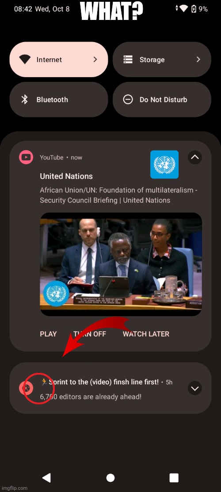Toggle the Bluetooth quick settings tile
221x492 pixels.
[x=59, y=100]
